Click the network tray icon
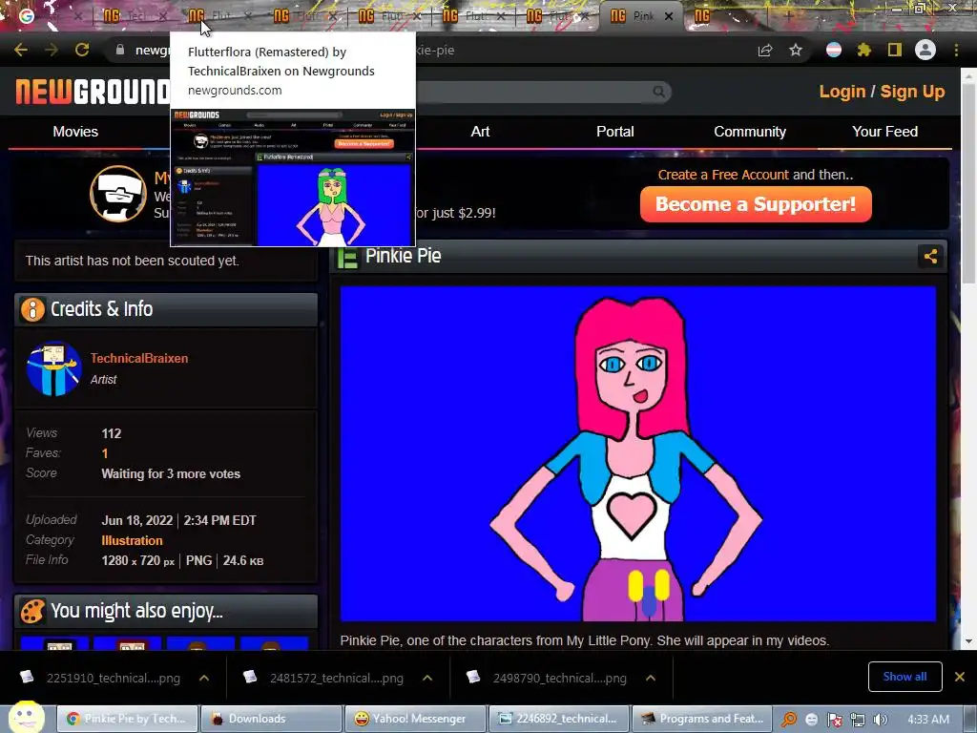 pos(858,720)
